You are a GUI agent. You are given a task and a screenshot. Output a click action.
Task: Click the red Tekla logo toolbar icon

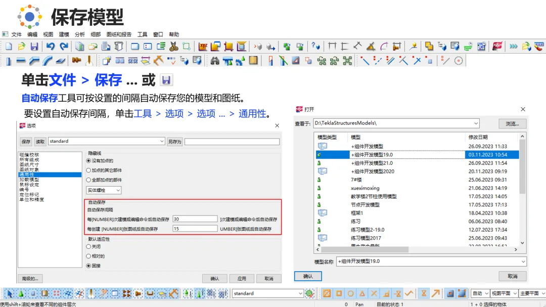coord(497,47)
